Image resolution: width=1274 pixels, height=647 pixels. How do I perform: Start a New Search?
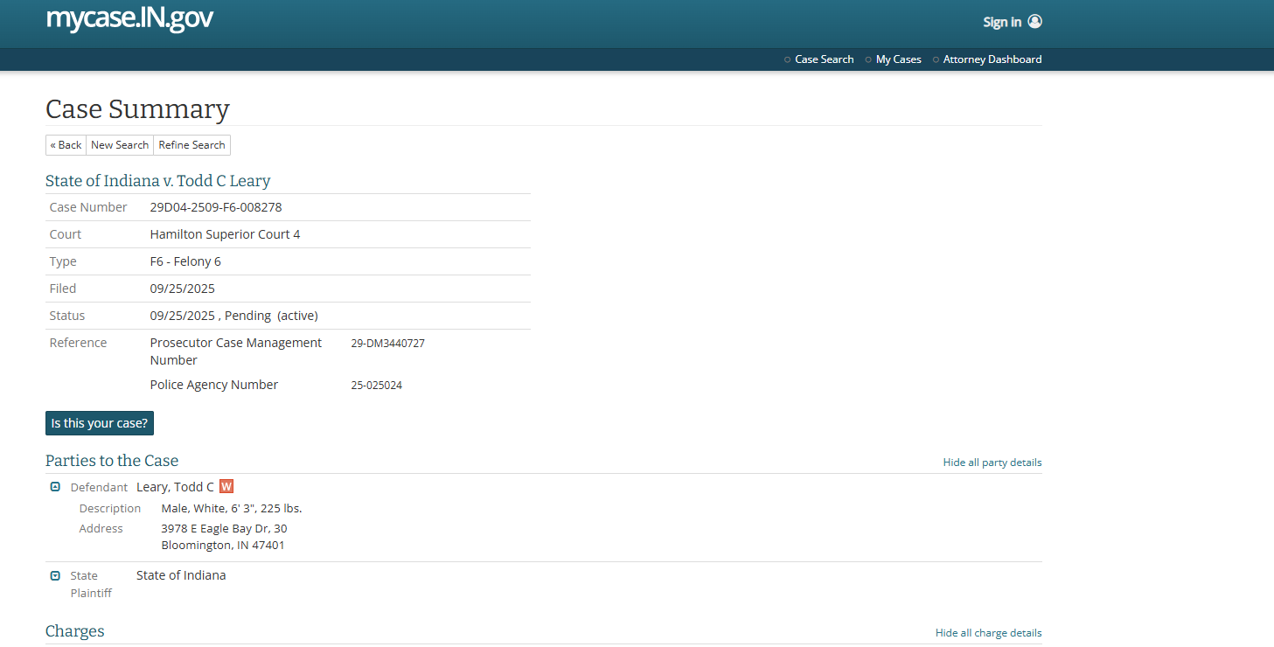tap(120, 145)
